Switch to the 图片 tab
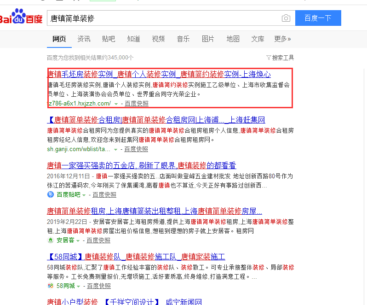Screen dimensions: 367x305 [208, 39]
